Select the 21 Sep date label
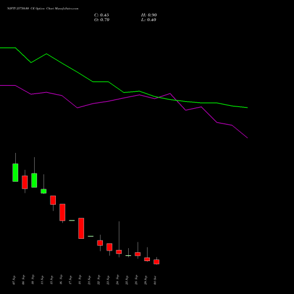 tap(89, 280)
